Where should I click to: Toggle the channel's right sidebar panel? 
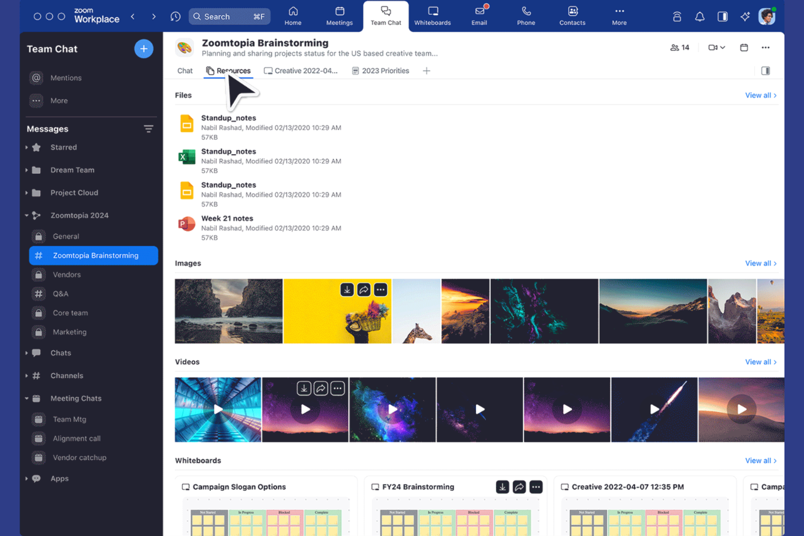point(765,71)
